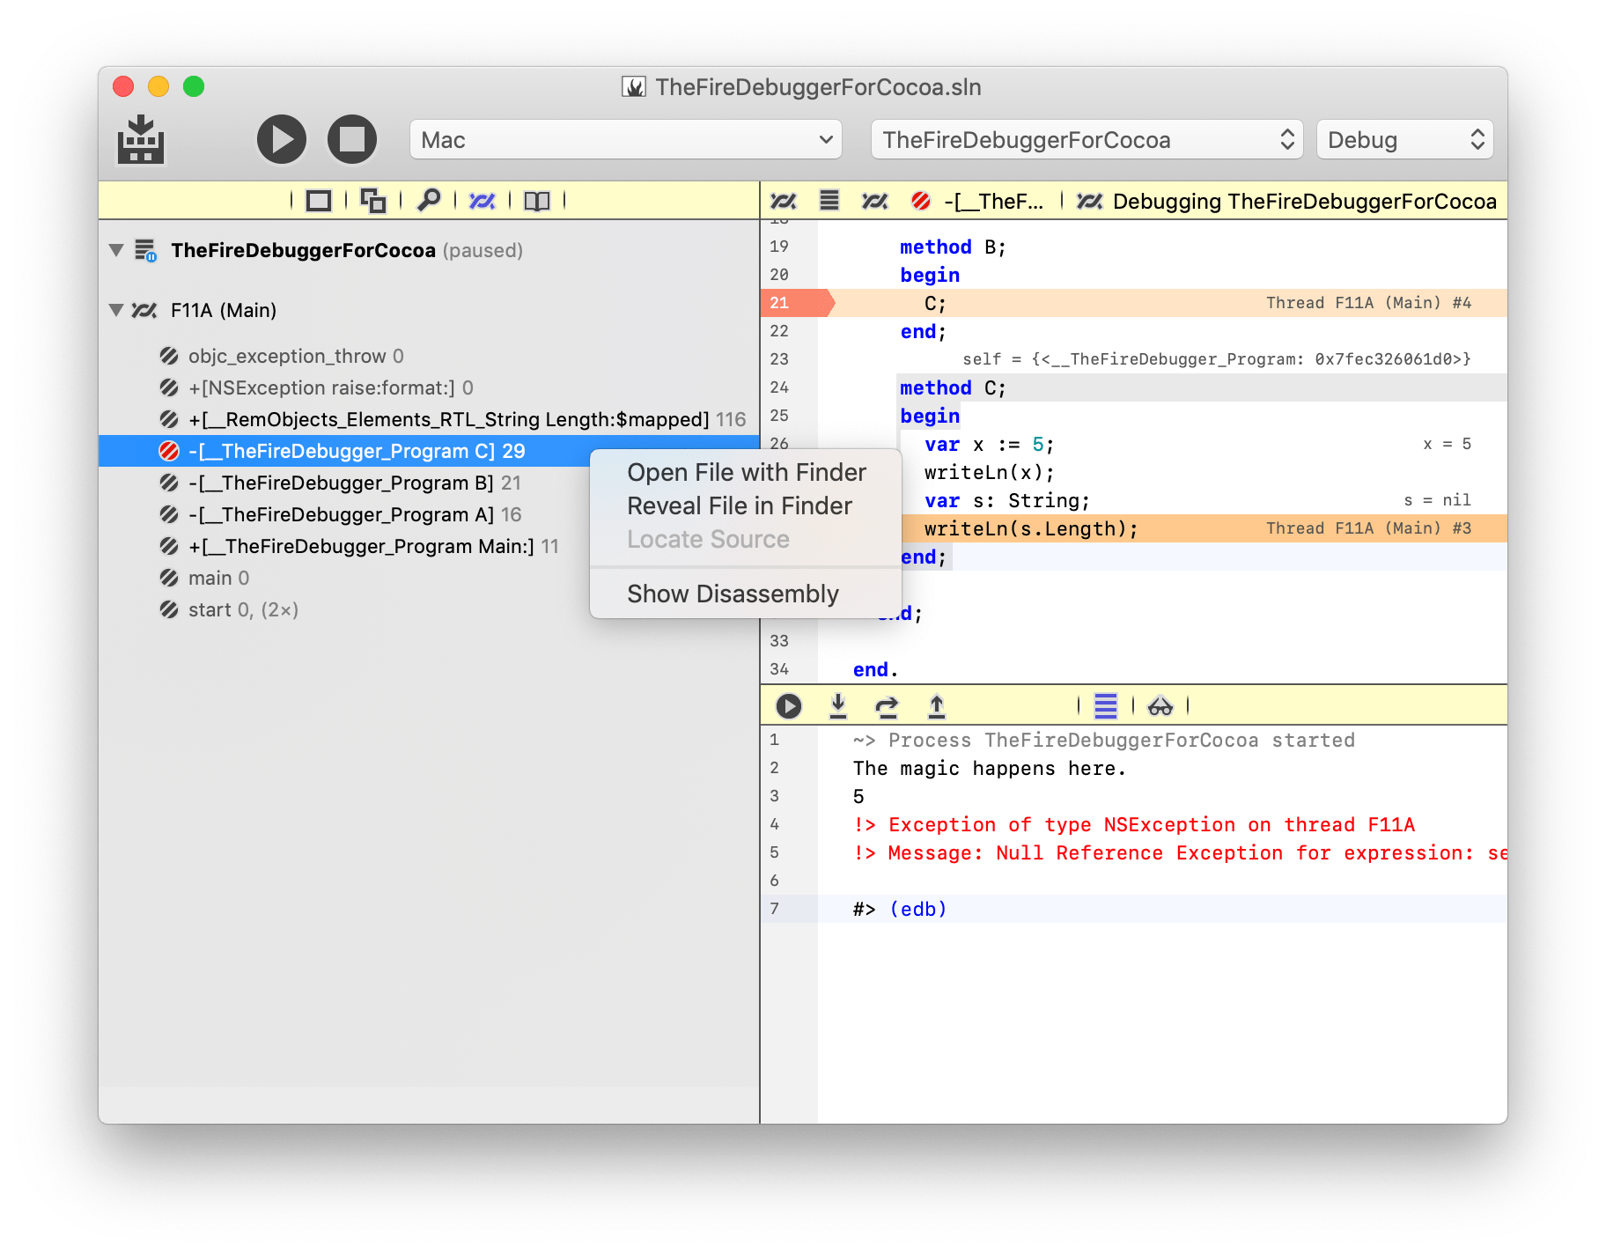Click the list lines icon in jump bar
The width and height of the screenshot is (1606, 1254).
point(829,201)
